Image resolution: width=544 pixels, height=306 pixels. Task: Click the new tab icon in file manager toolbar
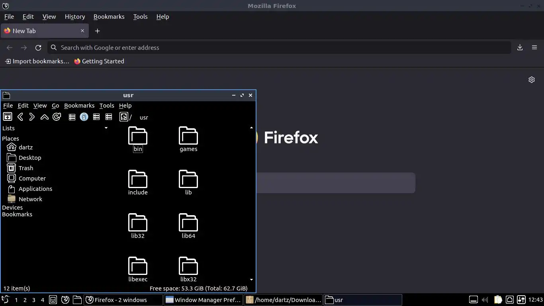point(8,117)
